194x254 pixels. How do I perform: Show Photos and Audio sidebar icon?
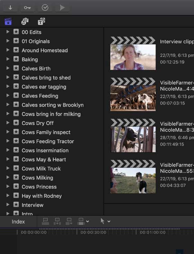(x=25, y=21)
